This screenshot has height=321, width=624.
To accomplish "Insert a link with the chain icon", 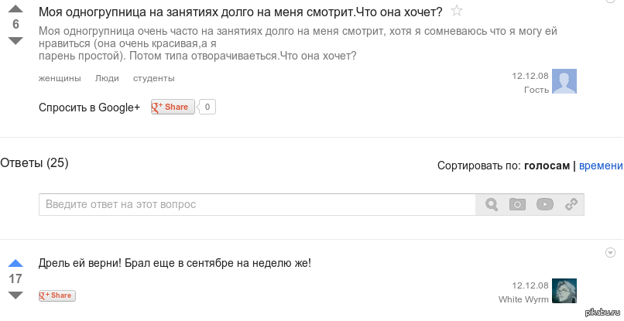I will pos(571,204).
